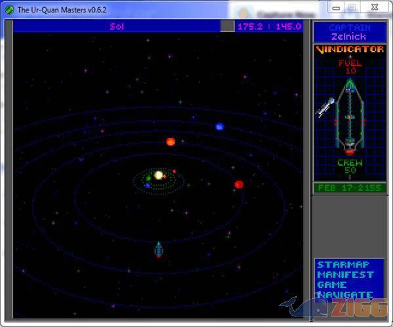The width and height of the screenshot is (393, 327).
Task: Click the Vindicator flagship diagram
Action: [x=350, y=114]
